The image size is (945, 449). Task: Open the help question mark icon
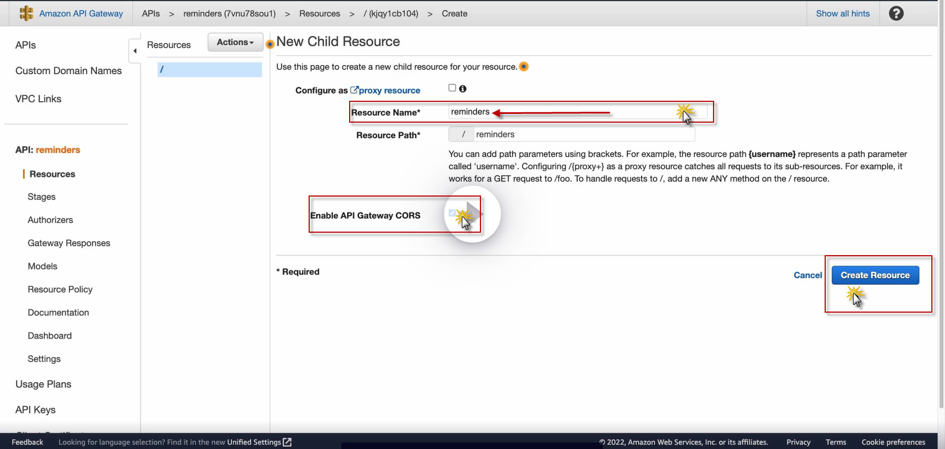pyautogui.click(x=896, y=13)
